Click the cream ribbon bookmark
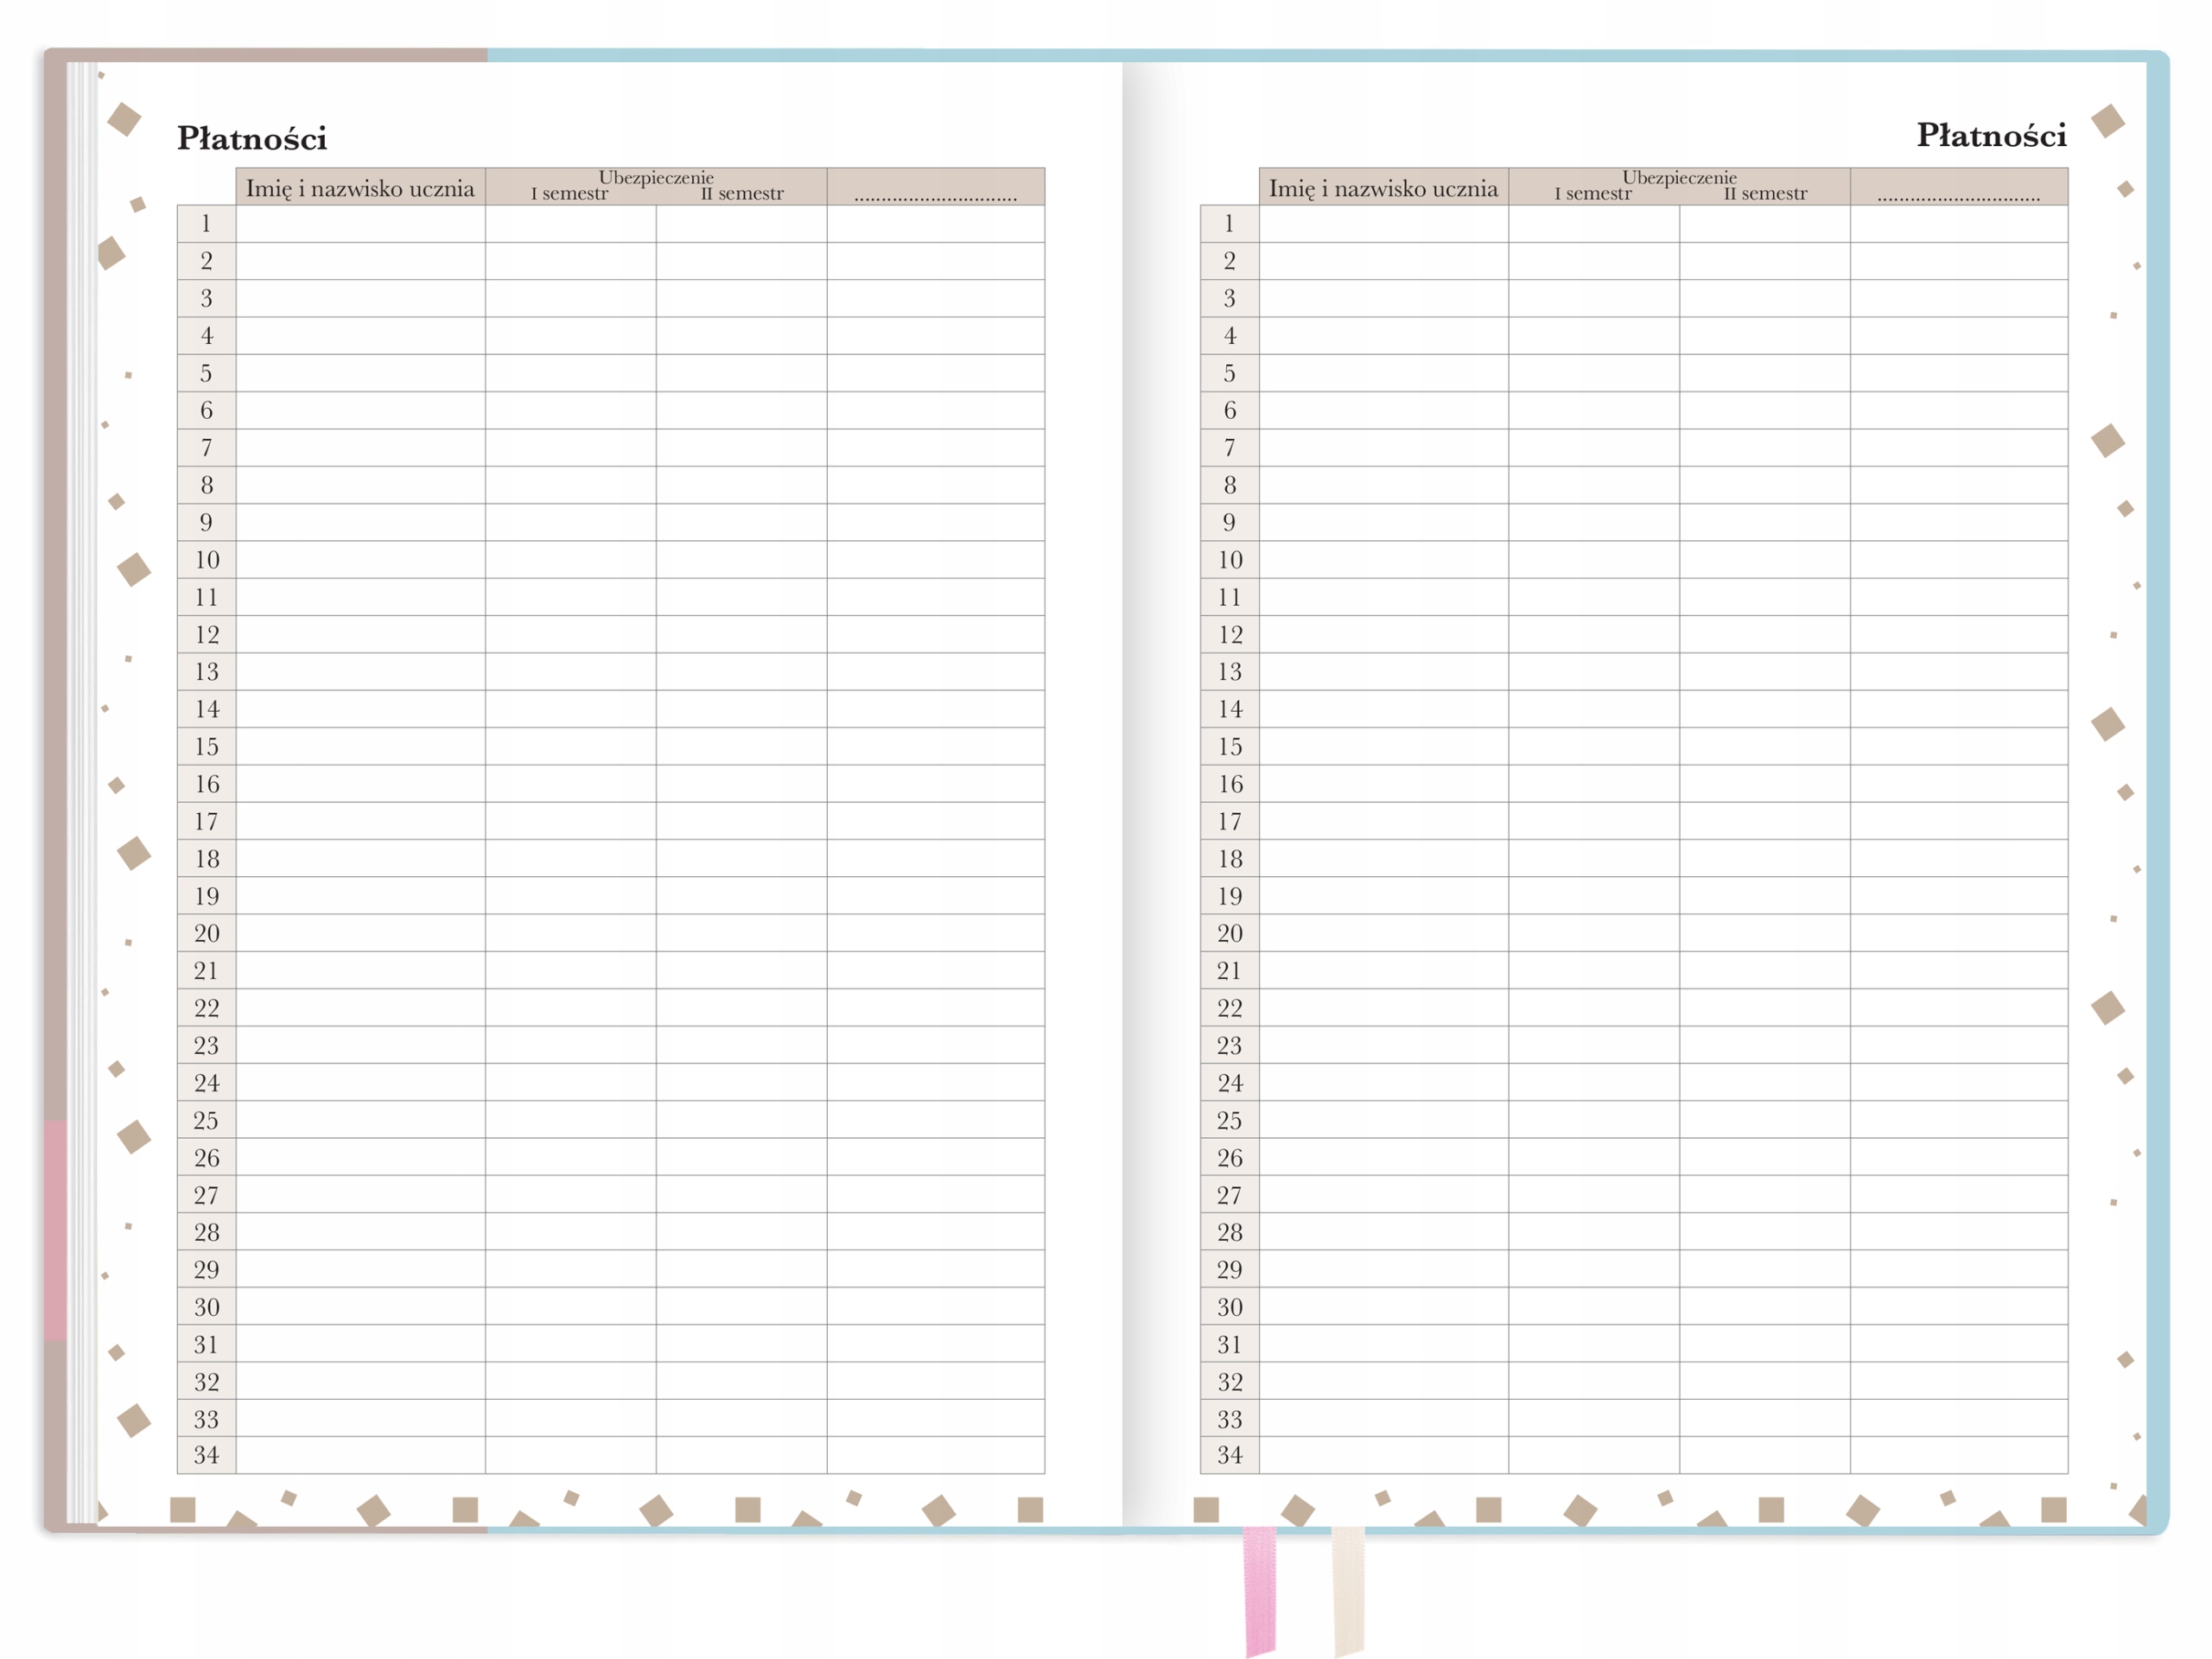Viewport: 2212px width, 1659px height. [1348, 1588]
